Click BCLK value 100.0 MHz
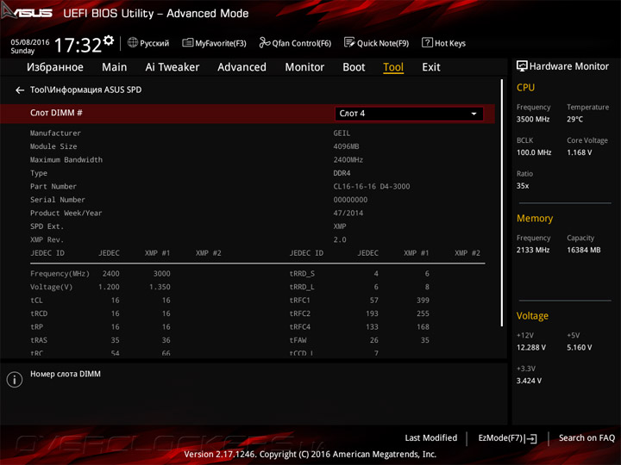 tap(534, 152)
